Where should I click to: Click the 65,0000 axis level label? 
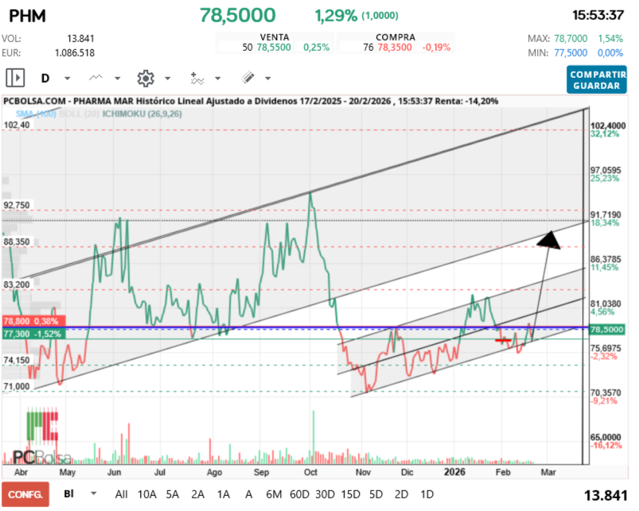[606, 437]
